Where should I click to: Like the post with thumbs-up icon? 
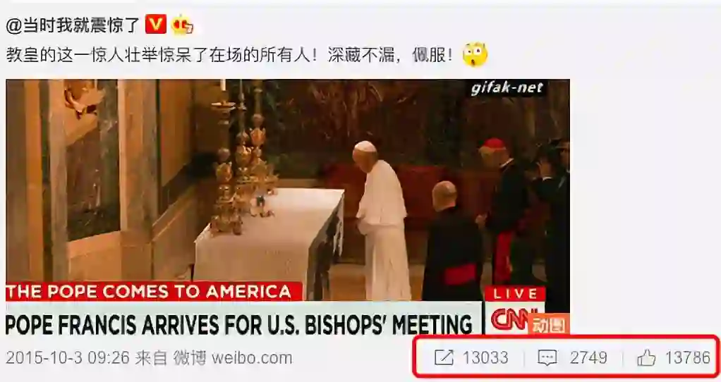(x=646, y=357)
